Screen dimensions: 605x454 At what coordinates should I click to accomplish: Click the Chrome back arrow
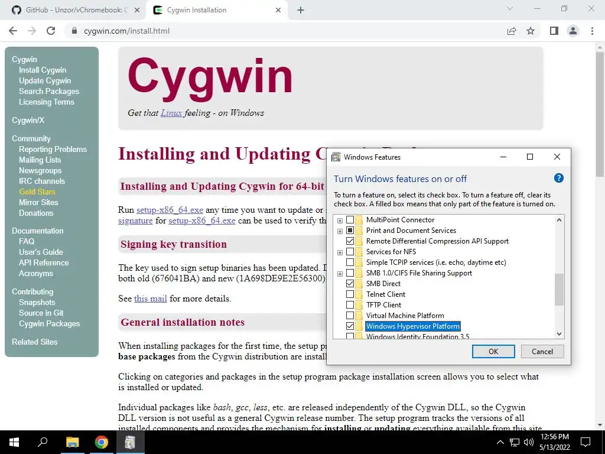[13, 31]
